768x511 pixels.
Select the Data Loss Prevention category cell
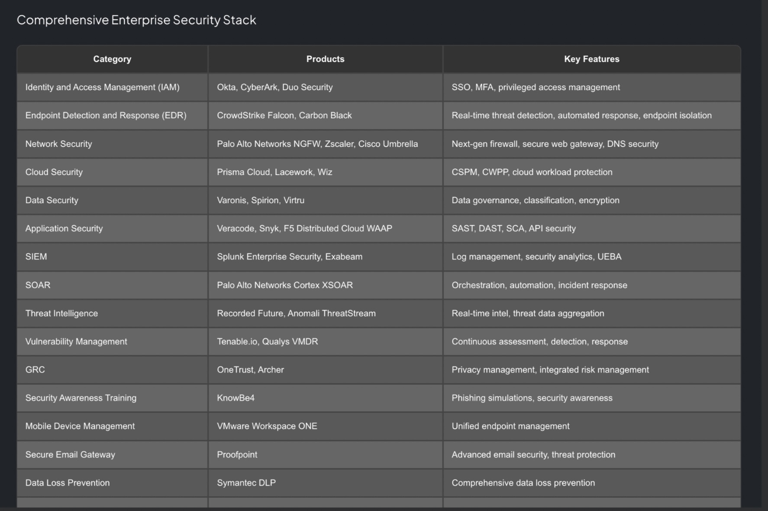112,483
